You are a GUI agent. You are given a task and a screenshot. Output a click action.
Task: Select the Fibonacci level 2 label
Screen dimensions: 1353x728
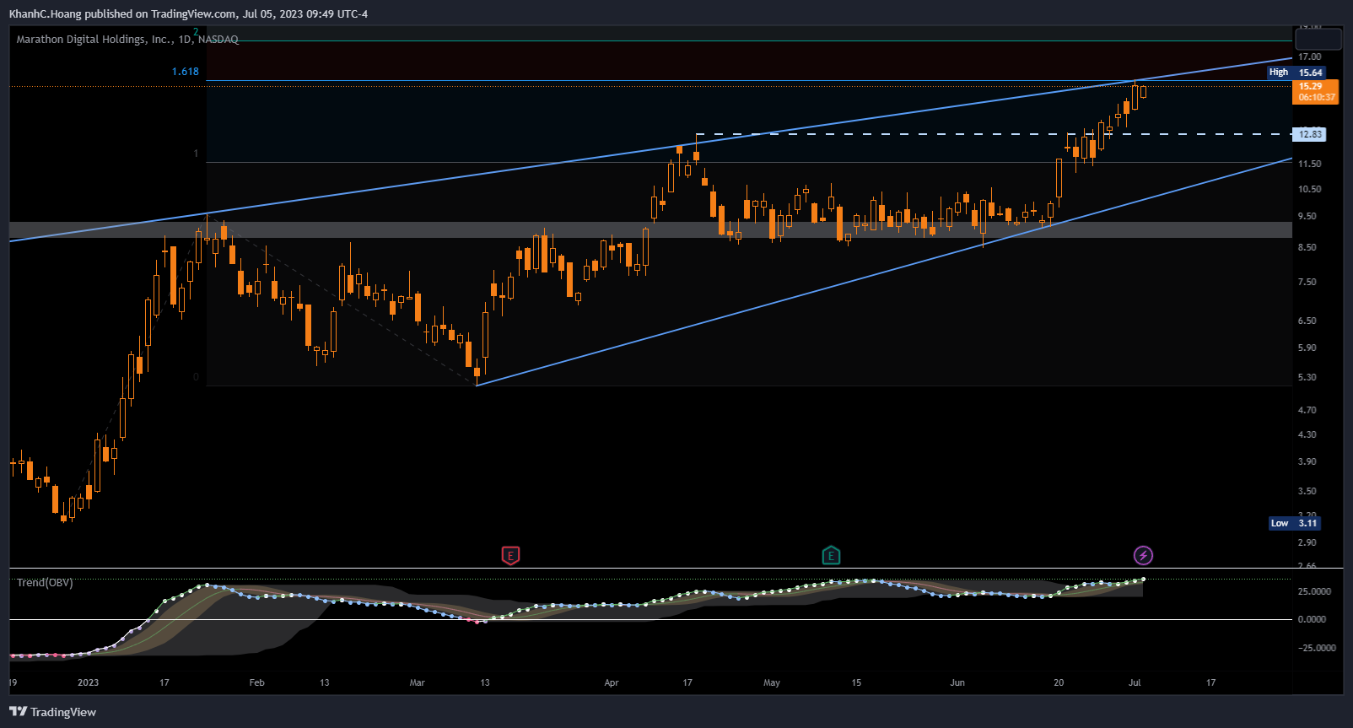pos(196,32)
